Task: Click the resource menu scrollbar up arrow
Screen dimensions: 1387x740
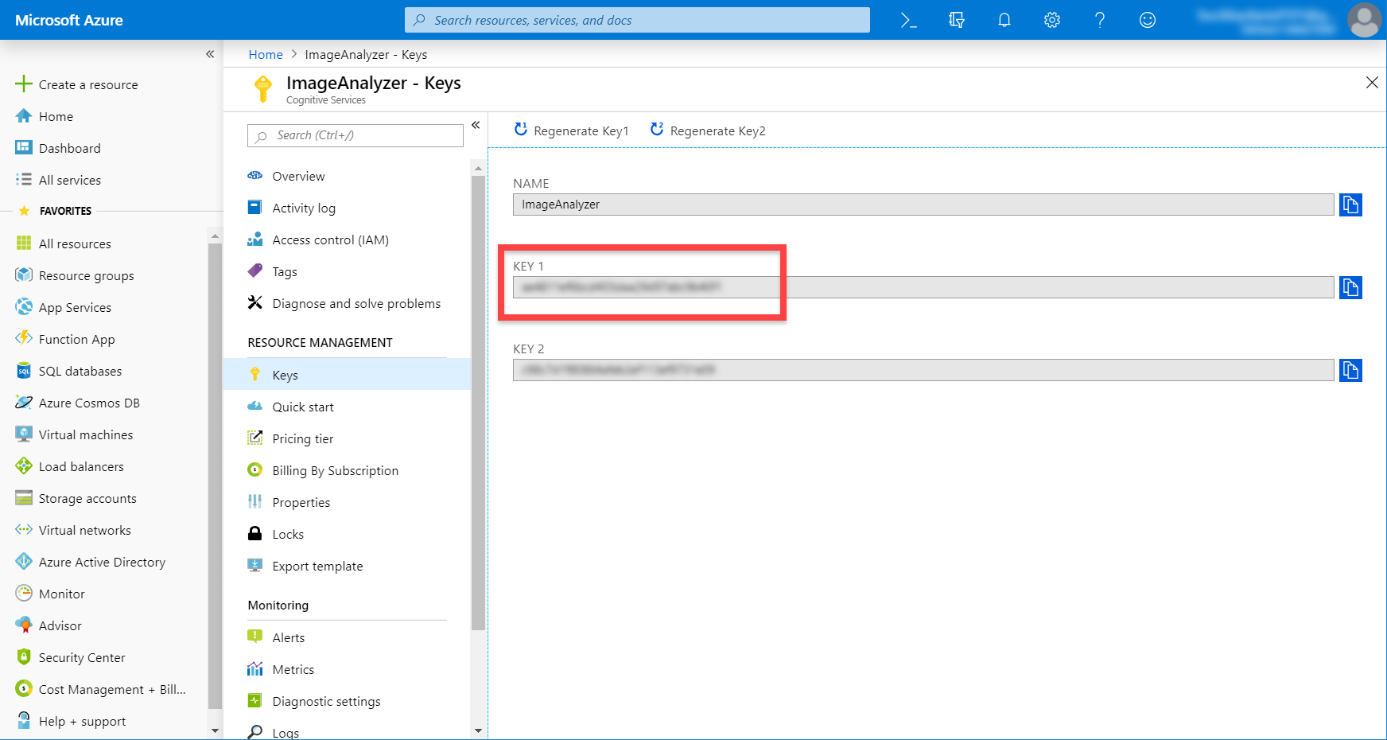Action: [478, 168]
